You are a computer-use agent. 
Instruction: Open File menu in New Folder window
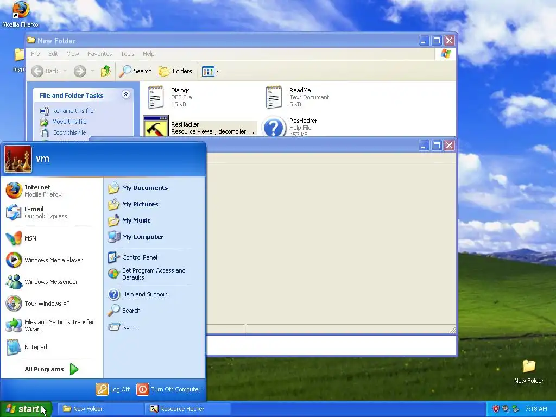(35, 54)
